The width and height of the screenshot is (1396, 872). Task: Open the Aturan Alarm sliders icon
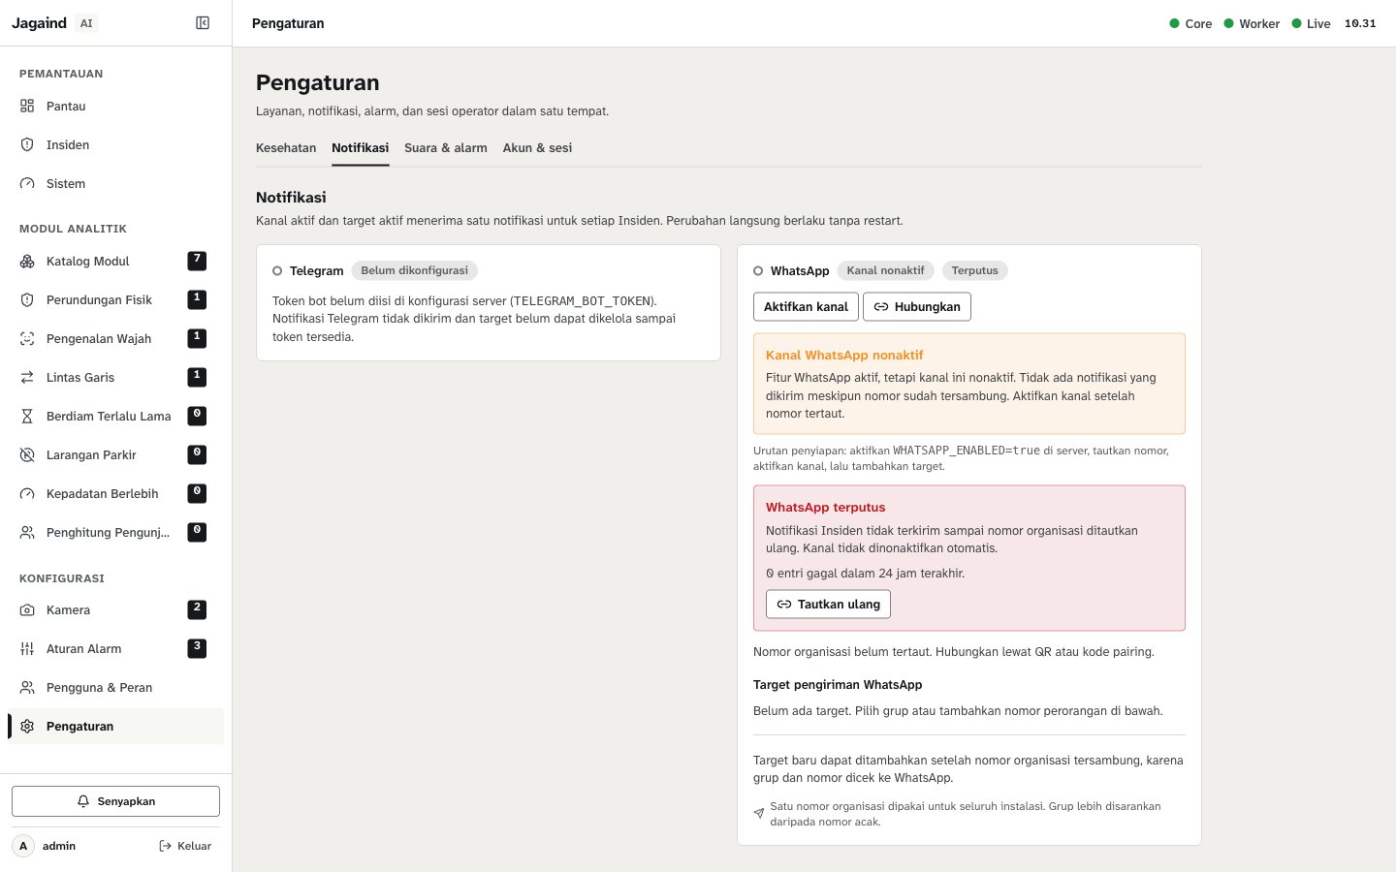click(x=27, y=648)
